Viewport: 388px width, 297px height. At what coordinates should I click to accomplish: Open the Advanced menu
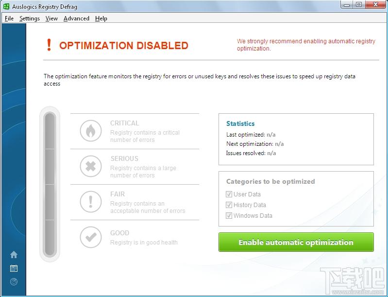click(76, 18)
